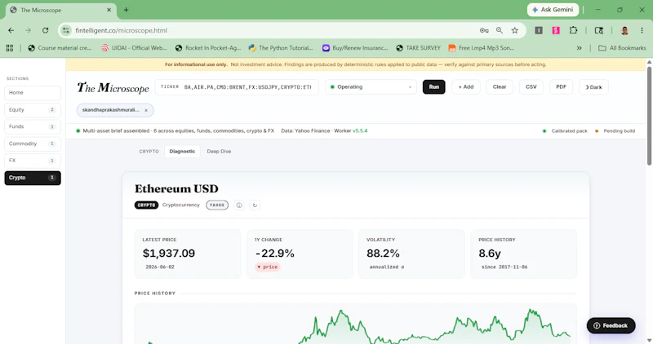Image resolution: width=653 pixels, height=344 pixels.
Task: Open The Python Tutorial bookmark
Action: (281, 48)
